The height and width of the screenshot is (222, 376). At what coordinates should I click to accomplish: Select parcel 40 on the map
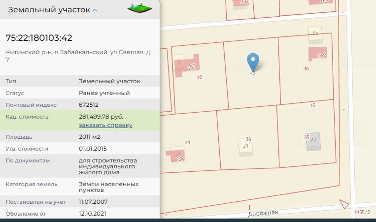click(200, 77)
